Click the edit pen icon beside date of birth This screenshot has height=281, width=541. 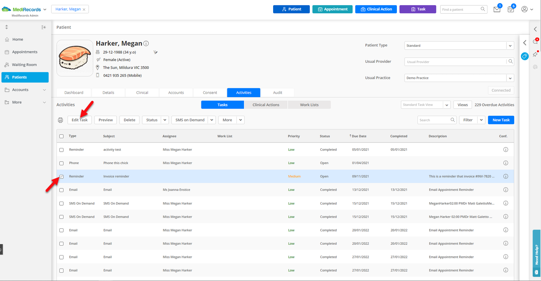tap(155, 52)
